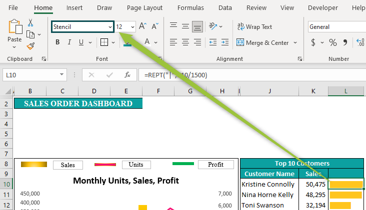The image size is (366, 210).
Task: Click the Paste clipboard icon
Action: (15, 27)
